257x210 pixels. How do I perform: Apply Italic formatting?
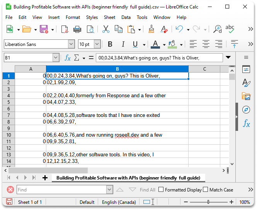123,44
